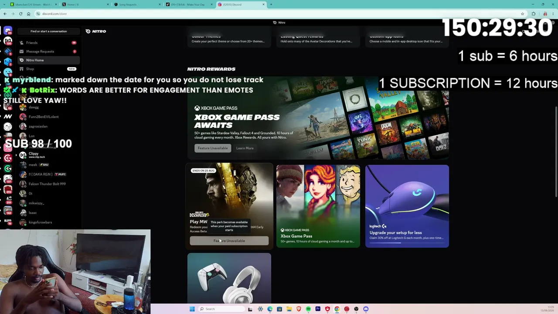This screenshot has width=558, height=314.
Task: Switch to the Song Requests tab
Action: (136, 4)
